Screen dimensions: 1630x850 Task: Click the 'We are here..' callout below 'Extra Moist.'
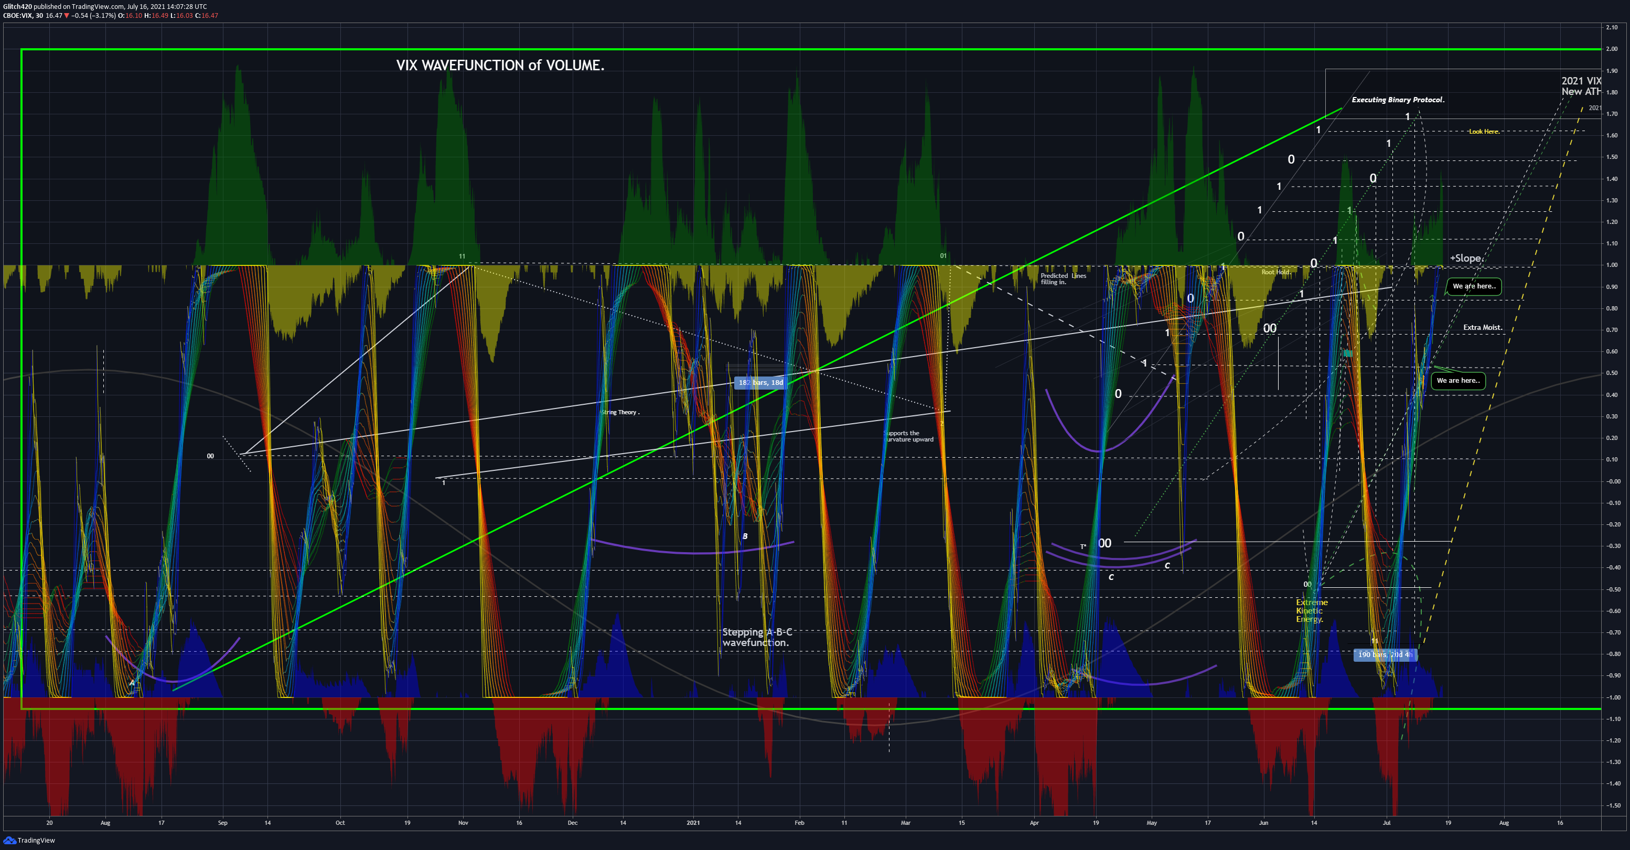[x=1458, y=381]
